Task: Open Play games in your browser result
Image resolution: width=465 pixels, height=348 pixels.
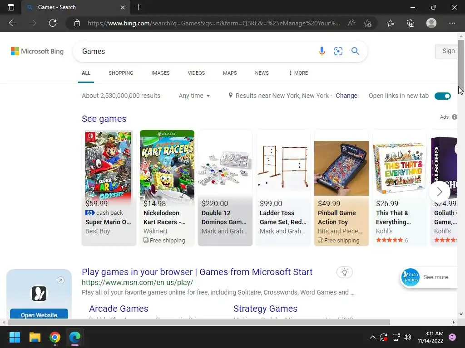Action: point(197,272)
